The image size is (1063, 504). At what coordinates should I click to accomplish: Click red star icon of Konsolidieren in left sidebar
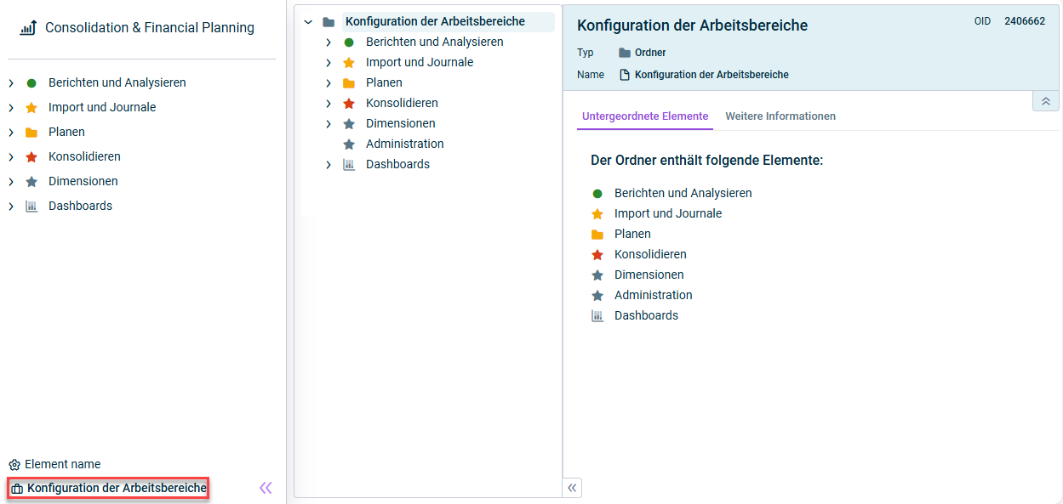(x=31, y=157)
